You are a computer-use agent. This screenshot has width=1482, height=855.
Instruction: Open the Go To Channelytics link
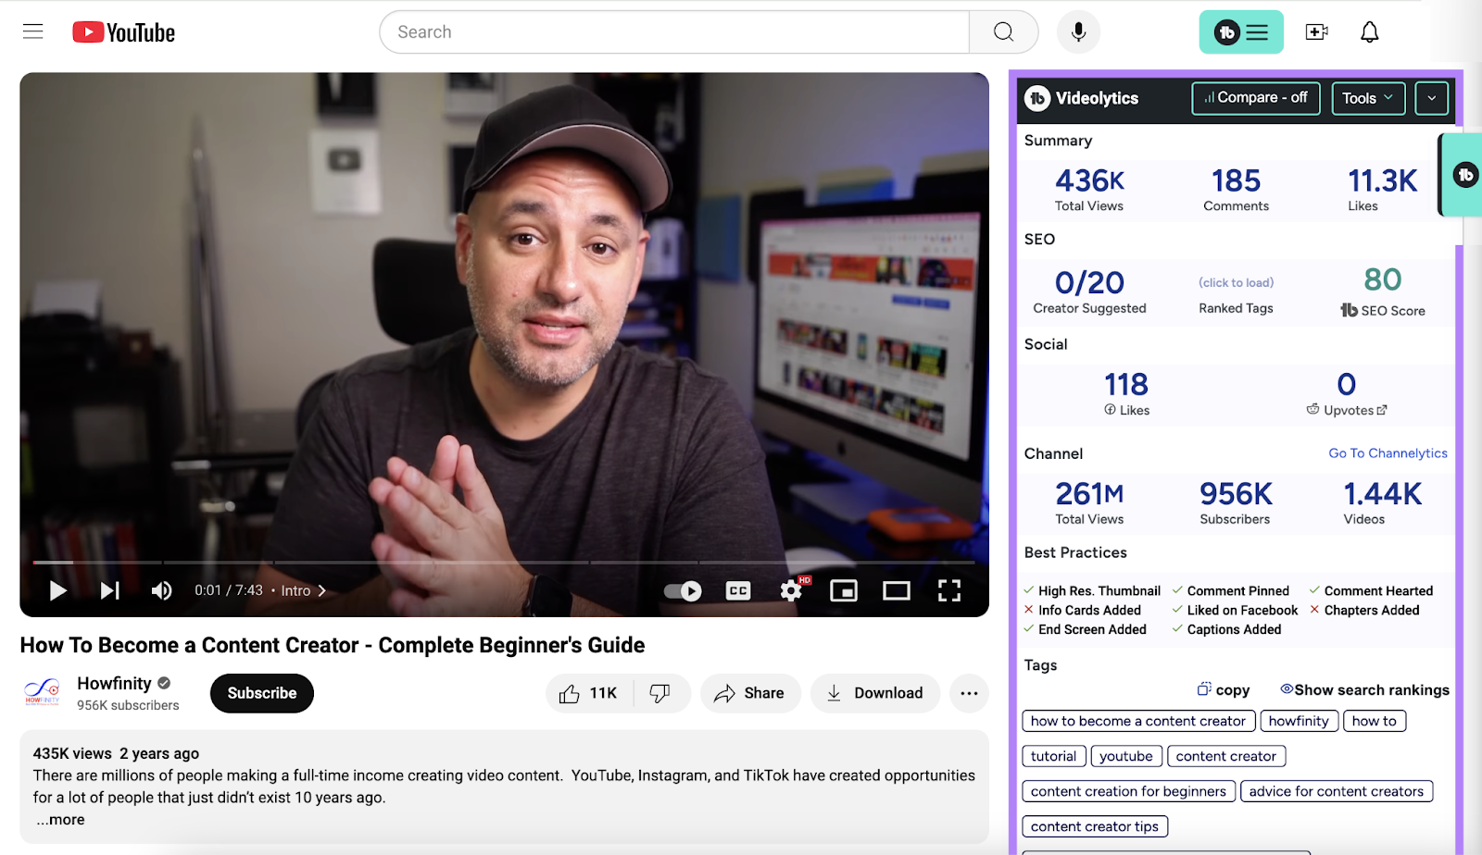1388,452
